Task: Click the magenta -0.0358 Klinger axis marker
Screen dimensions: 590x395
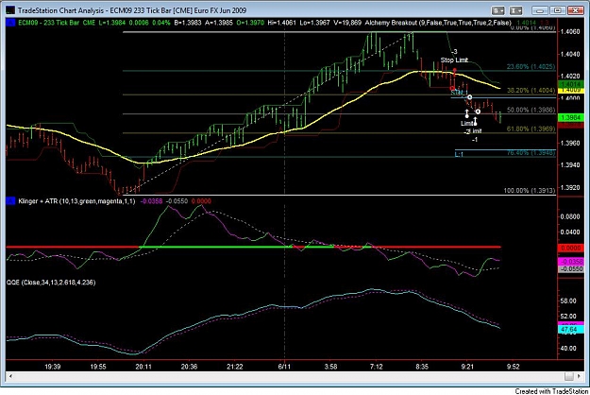Action: point(570,262)
